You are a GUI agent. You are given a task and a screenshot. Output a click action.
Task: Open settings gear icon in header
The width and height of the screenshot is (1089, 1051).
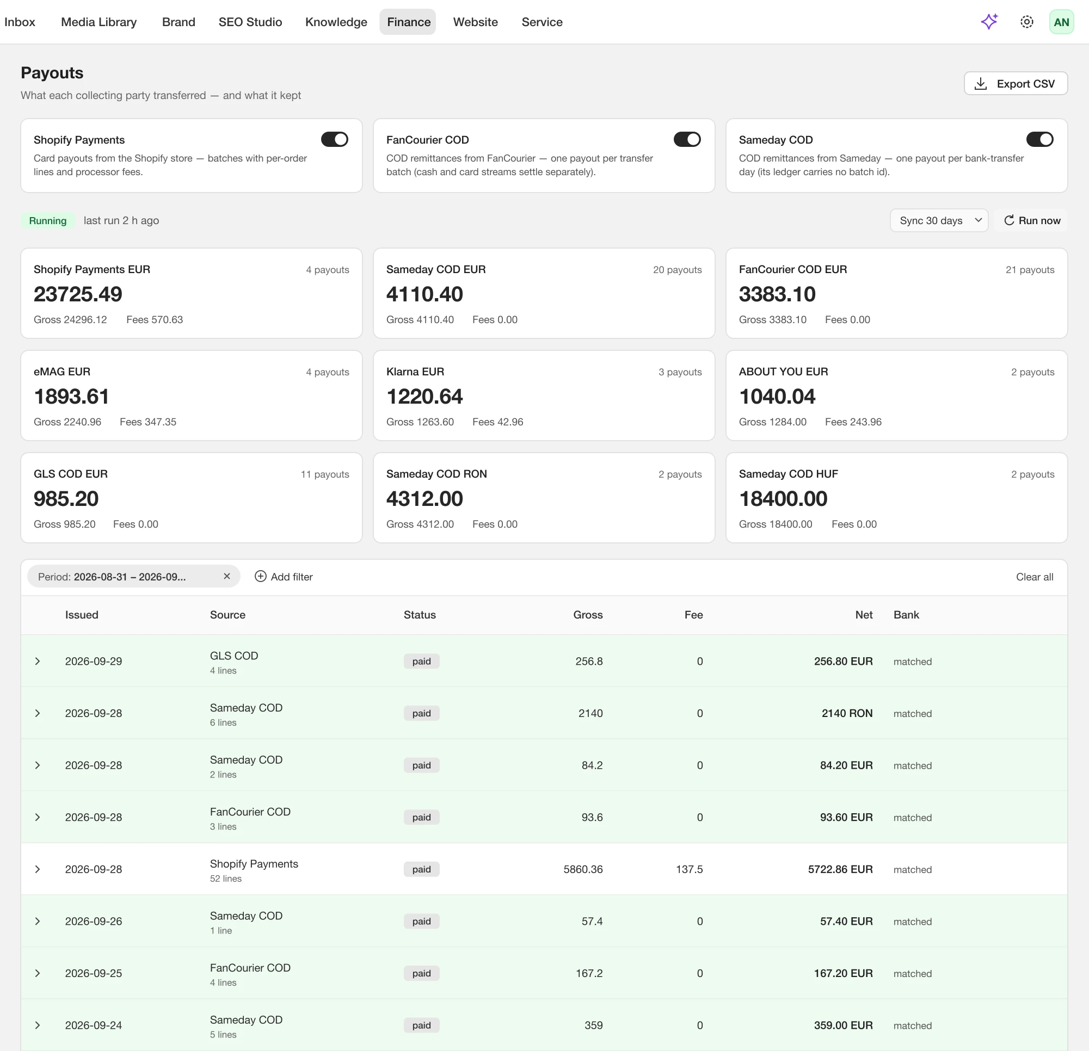click(1026, 22)
